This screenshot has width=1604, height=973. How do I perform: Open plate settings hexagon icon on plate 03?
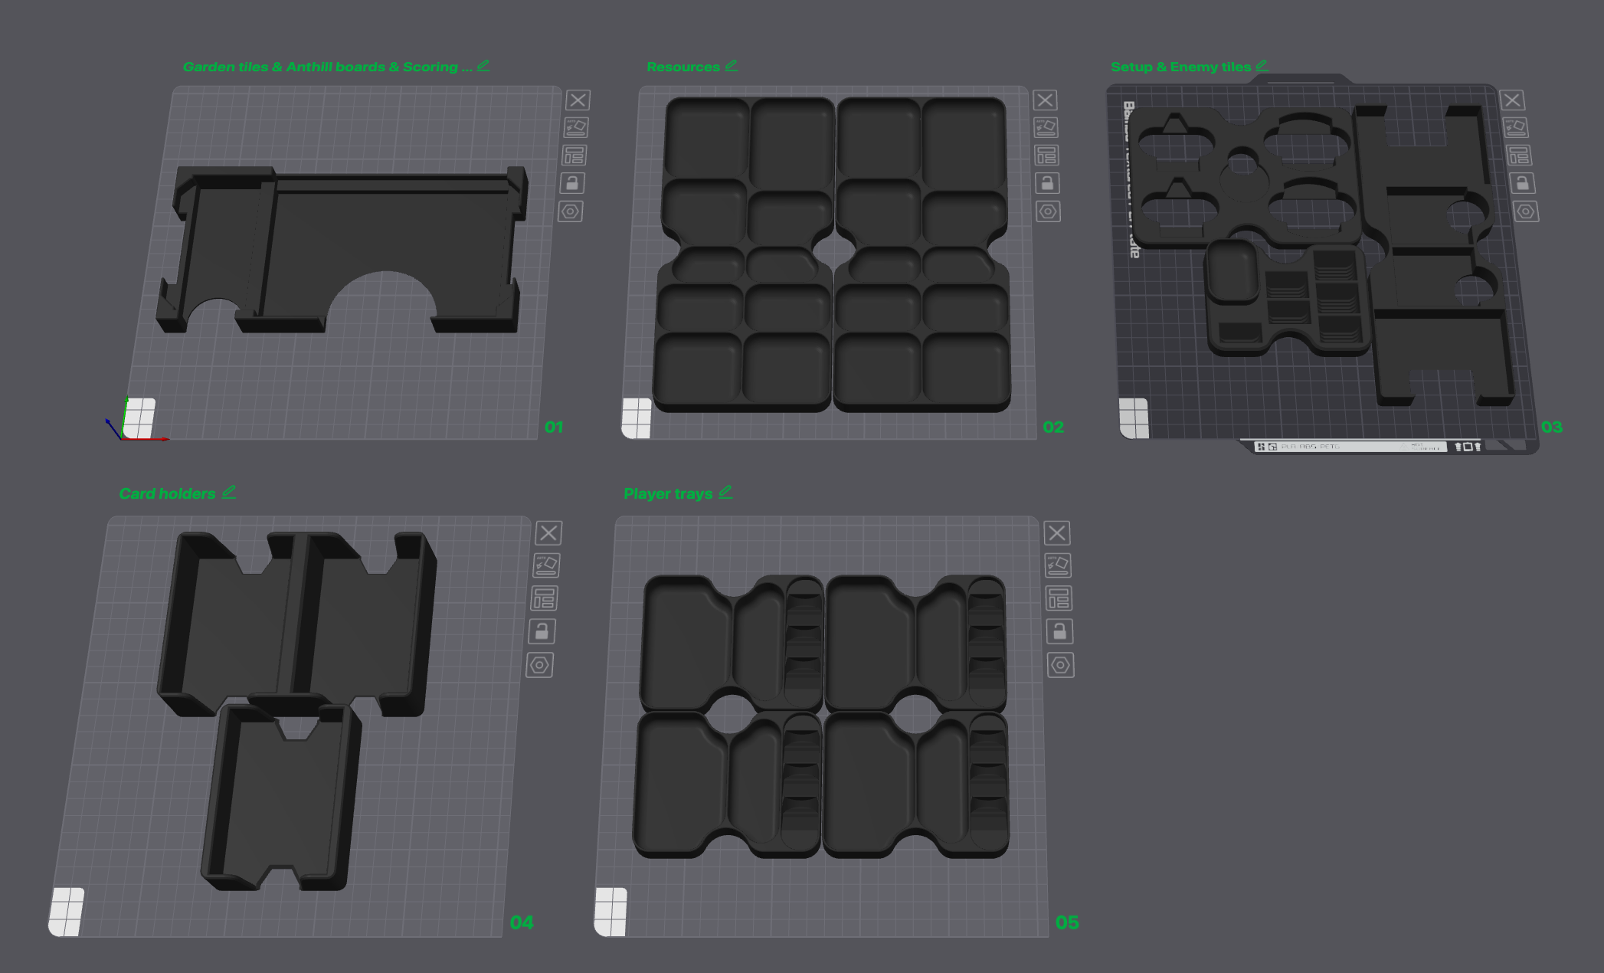1526,211
